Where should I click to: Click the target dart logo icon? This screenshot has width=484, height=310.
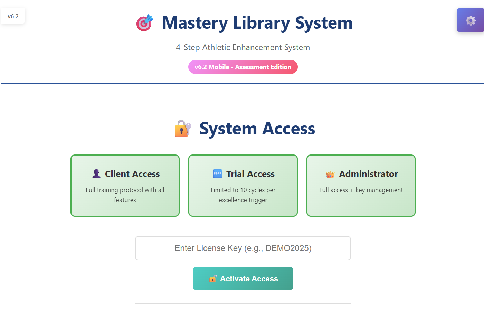tap(145, 23)
